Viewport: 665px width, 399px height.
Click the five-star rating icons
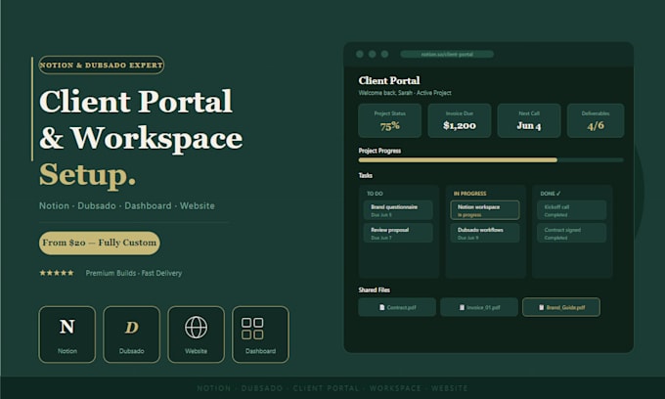click(57, 273)
